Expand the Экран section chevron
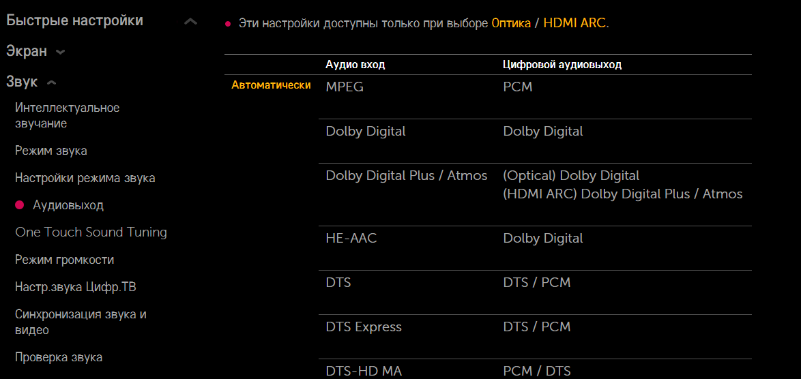The height and width of the screenshot is (379, 801). tap(61, 52)
